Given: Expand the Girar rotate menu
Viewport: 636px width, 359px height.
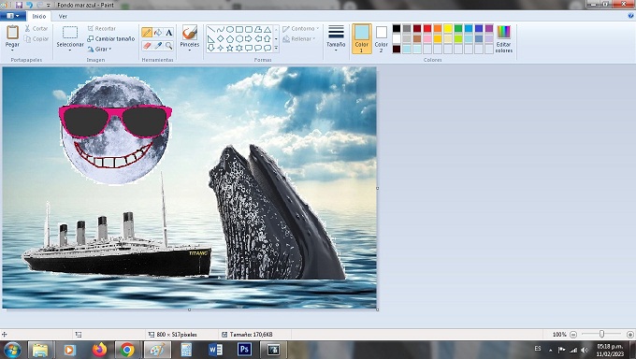Looking at the screenshot, I should 99,50.
